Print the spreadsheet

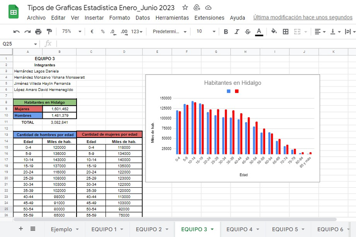(x=38, y=32)
